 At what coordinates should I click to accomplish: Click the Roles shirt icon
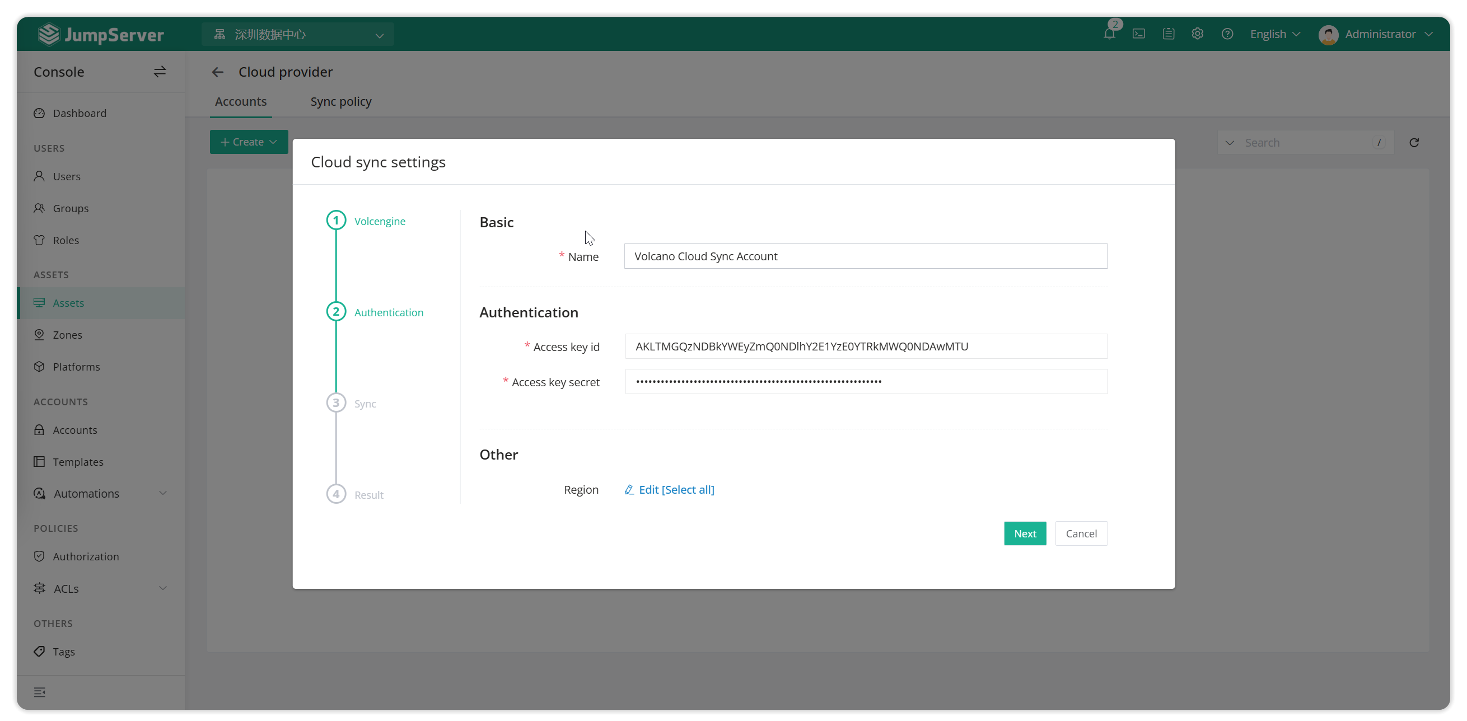(39, 240)
